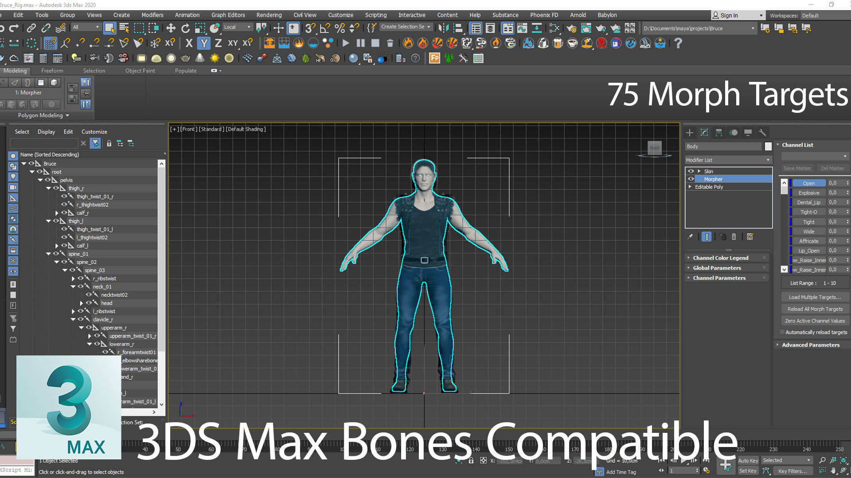Open the Curve Editor icon
This screenshot has height=478, width=851.
(x=522, y=28)
